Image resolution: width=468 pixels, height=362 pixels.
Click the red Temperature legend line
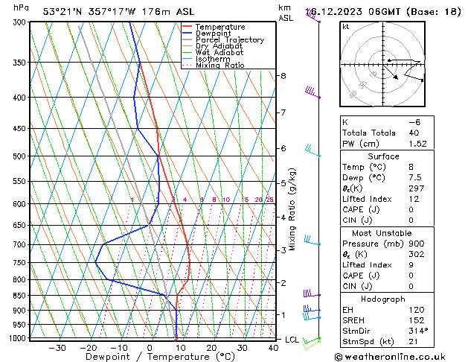point(187,27)
